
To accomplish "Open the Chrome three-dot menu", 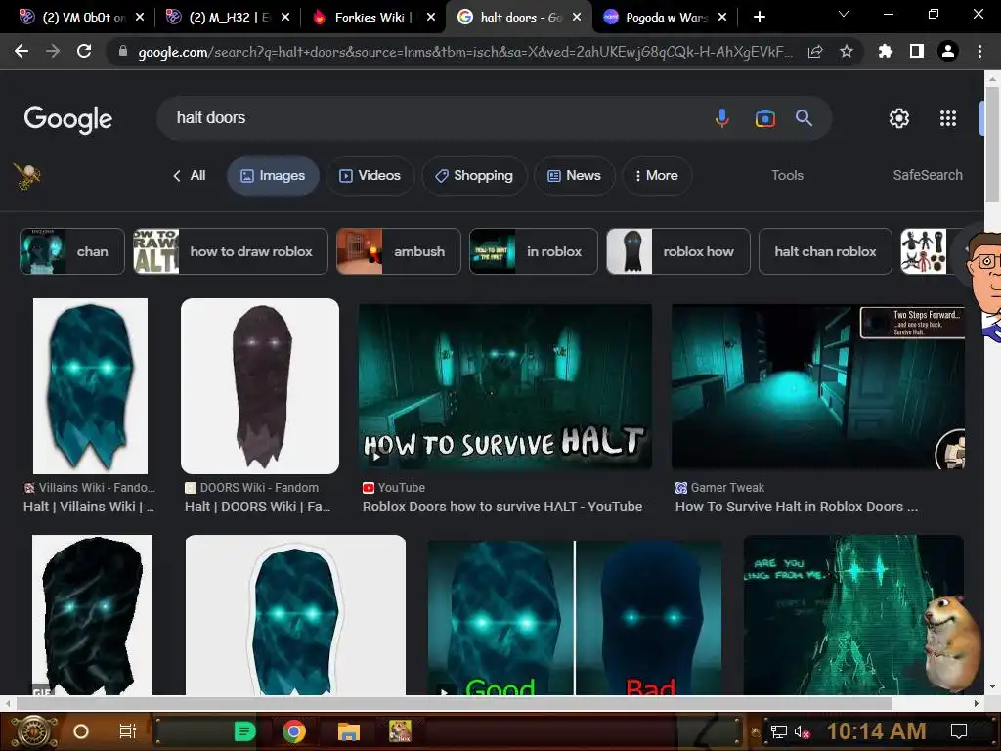I will click(x=979, y=51).
